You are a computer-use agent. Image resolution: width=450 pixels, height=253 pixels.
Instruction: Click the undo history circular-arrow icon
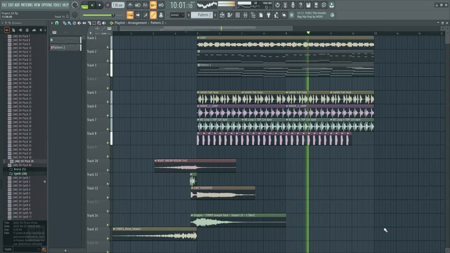pyautogui.click(x=277, y=5)
